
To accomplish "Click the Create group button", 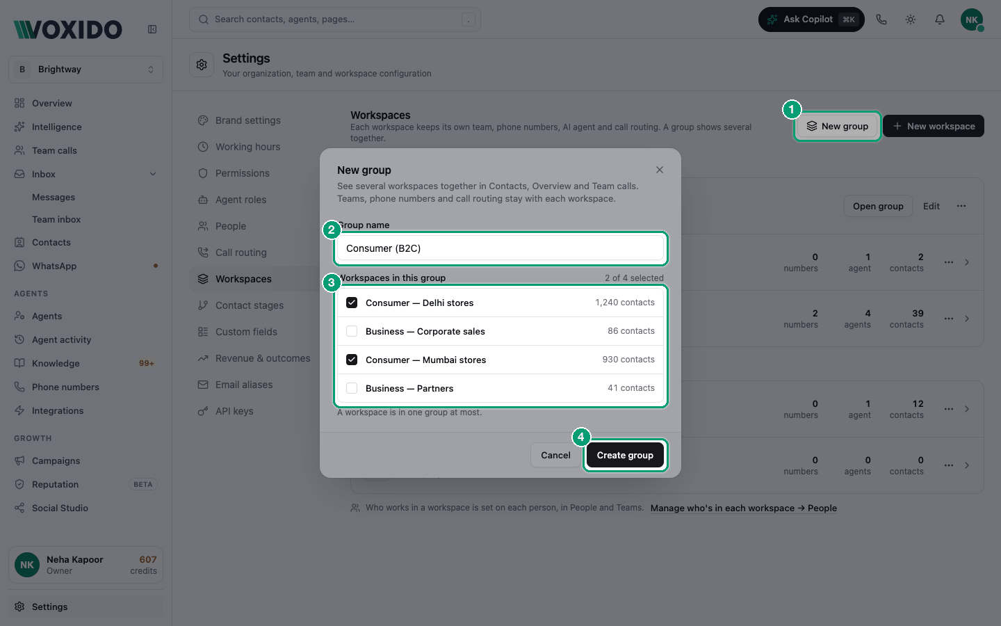I will 625,455.
